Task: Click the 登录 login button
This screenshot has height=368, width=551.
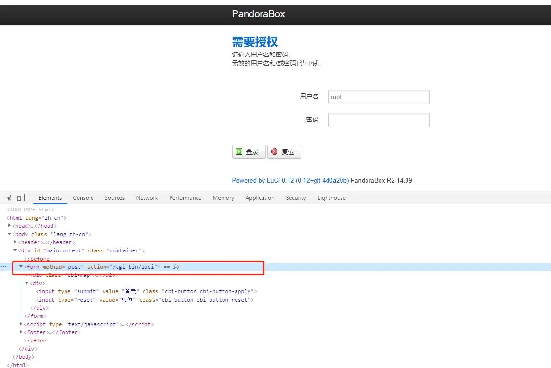Action: coord(249,152)
